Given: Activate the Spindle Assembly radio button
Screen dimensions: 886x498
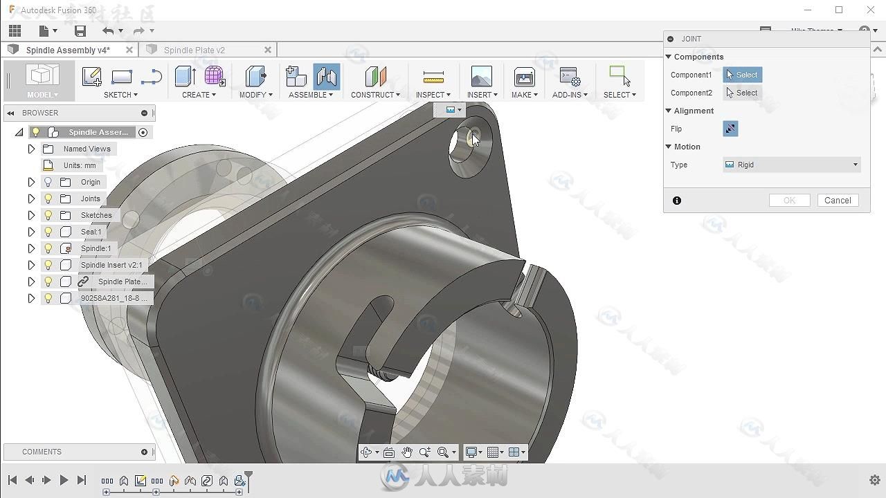Looking at the screenshot, I should pos(143,132).
